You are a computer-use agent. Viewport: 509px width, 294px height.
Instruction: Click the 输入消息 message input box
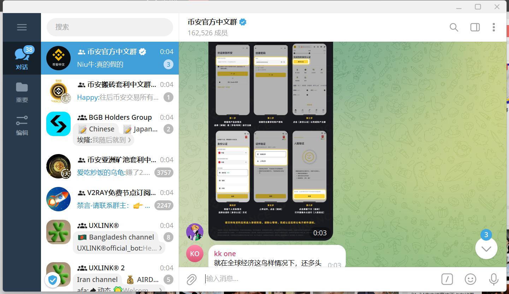pyautogui.click(x=320, y=279)
